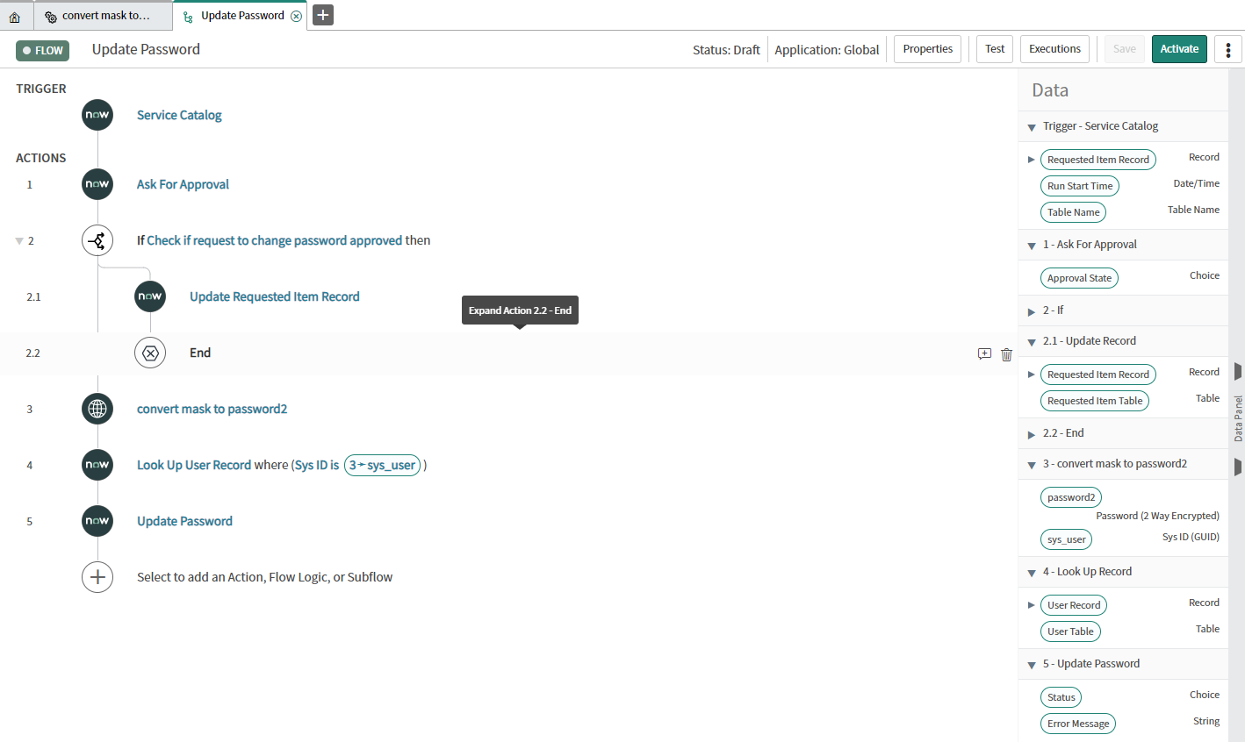Click the End action circle icon

(150, 353)
